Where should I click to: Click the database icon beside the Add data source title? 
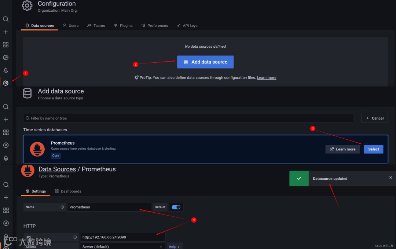pos(27,93)
